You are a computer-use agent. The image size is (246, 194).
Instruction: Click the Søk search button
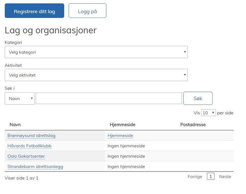[x=198, y=99]
